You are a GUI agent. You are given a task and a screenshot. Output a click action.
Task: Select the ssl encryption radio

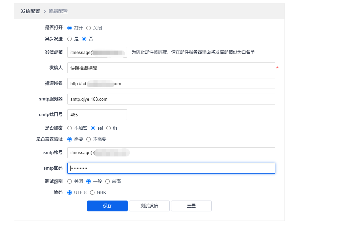click(93, 128)
